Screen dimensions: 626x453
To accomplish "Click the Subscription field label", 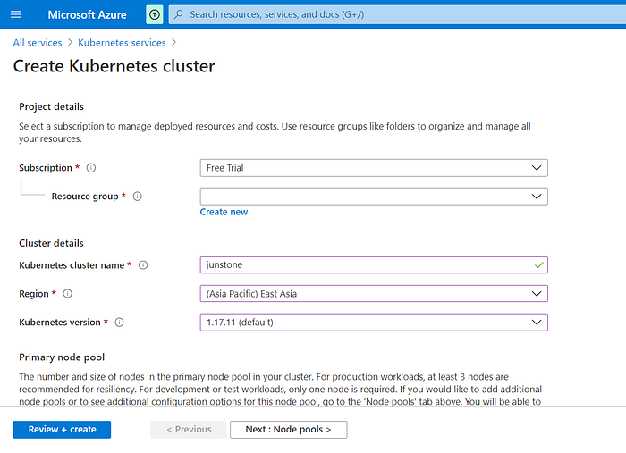I will 46,168.
